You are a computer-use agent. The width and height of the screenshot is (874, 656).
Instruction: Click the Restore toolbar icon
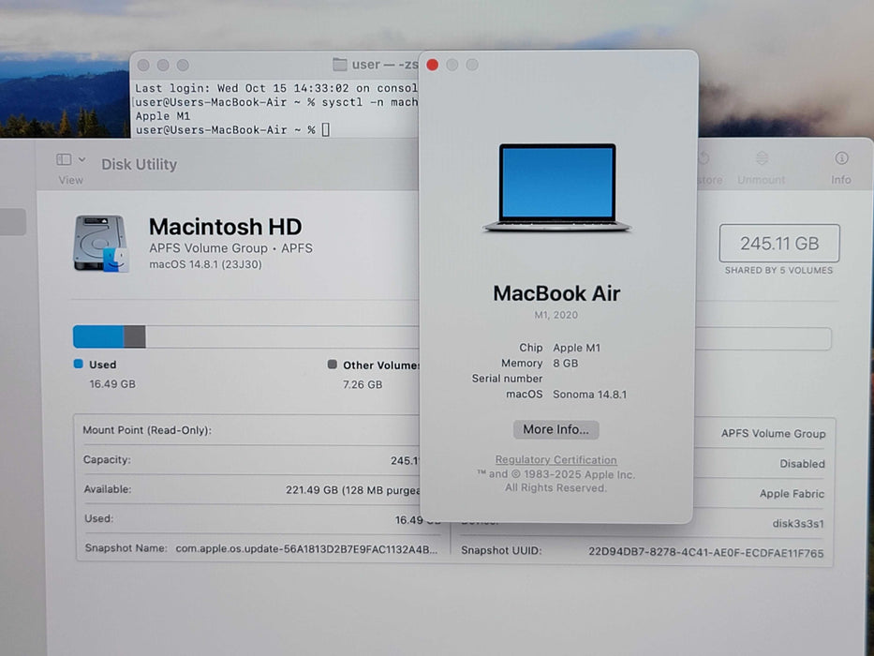coord(704,158)
